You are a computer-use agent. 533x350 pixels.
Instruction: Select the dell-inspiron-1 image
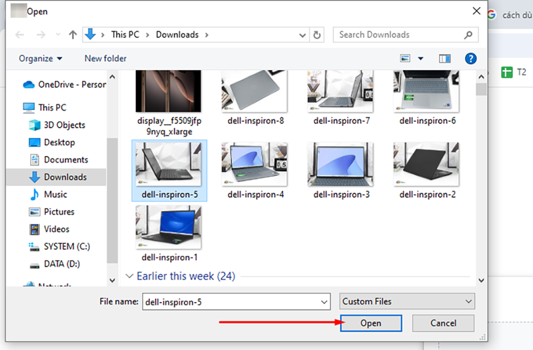click(x=169, y=227)
